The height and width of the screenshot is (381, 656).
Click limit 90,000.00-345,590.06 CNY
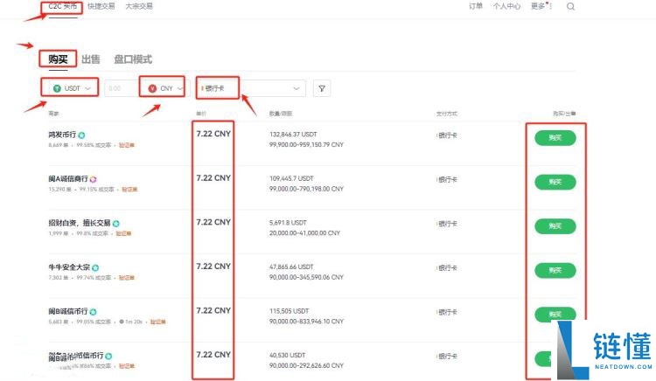[x=306, y=277]
